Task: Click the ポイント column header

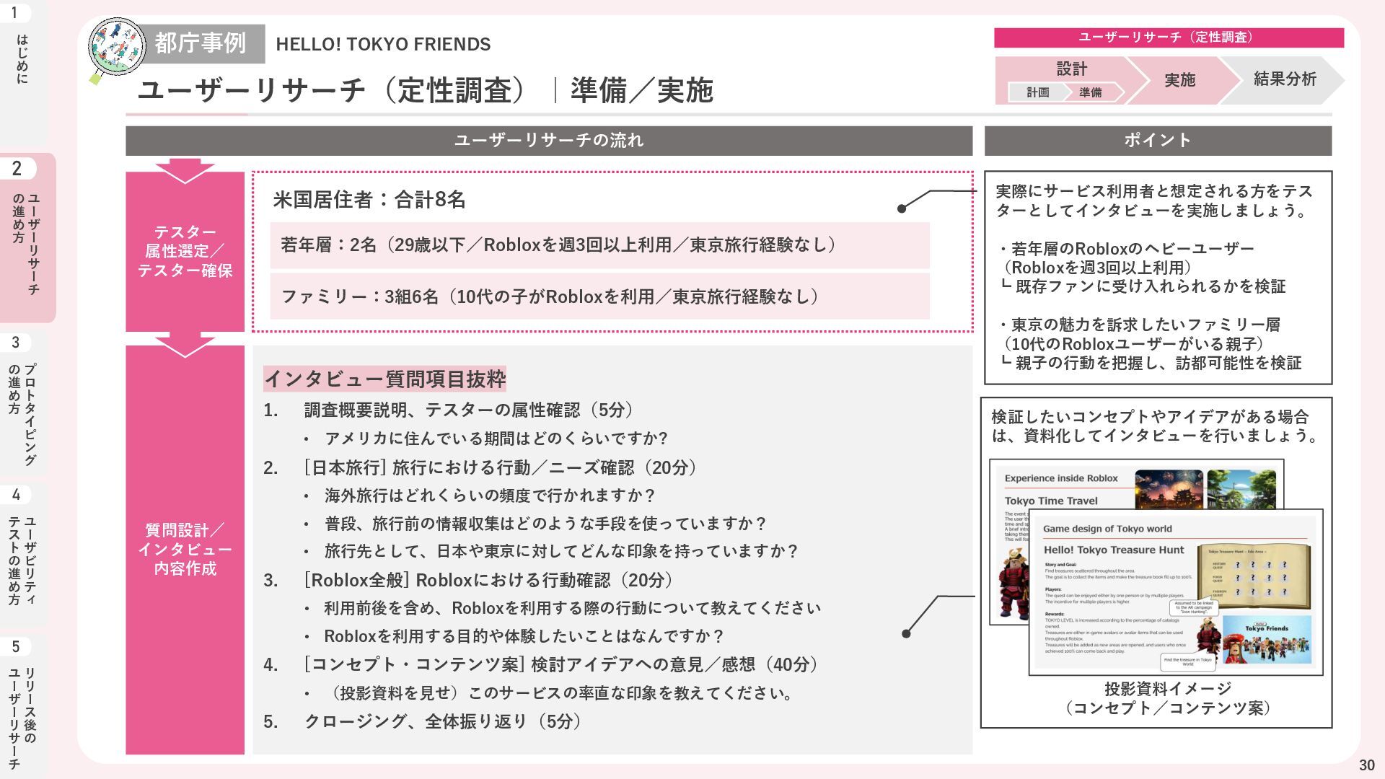Action: (x=1158, y=141)
